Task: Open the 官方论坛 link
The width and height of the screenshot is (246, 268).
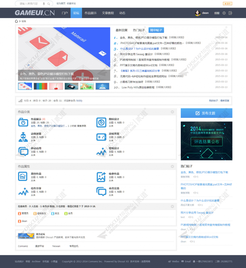Action: tap(41, 234)
